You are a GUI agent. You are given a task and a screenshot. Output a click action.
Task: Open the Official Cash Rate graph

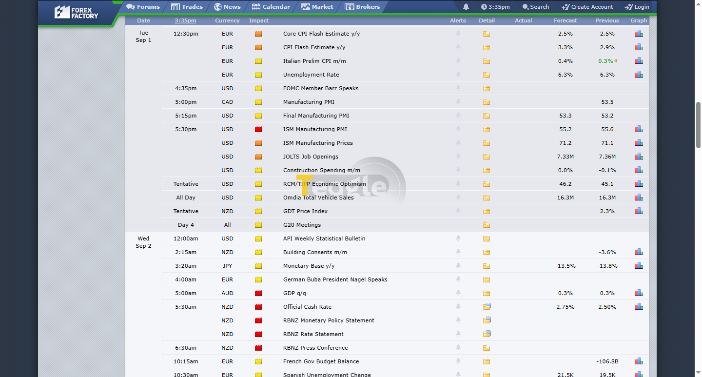pyautogui.click(x=639, y=307)
